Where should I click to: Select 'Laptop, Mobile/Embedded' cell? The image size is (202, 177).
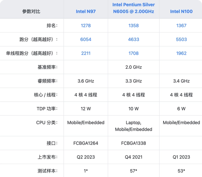click(134, 126)
